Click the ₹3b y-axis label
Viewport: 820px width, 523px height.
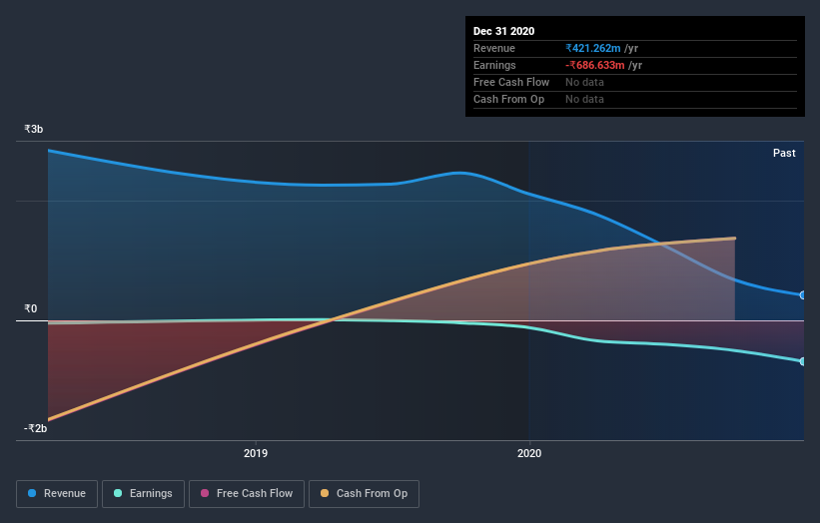click(x=34, y=129)
